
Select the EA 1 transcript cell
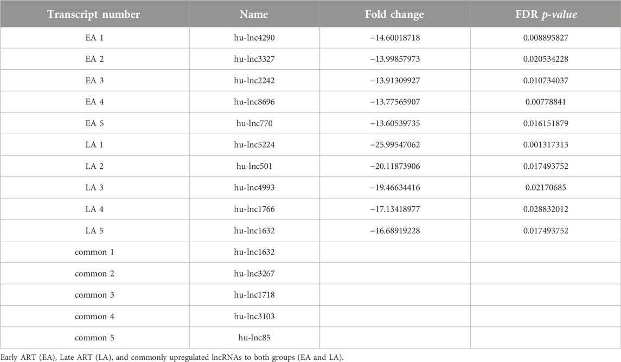tap(94, 37)
